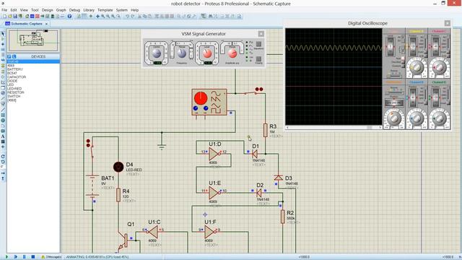The image size is (462, 260).
Task: Click the U1:D inverter gate symbol
Action: click(214, 154)
